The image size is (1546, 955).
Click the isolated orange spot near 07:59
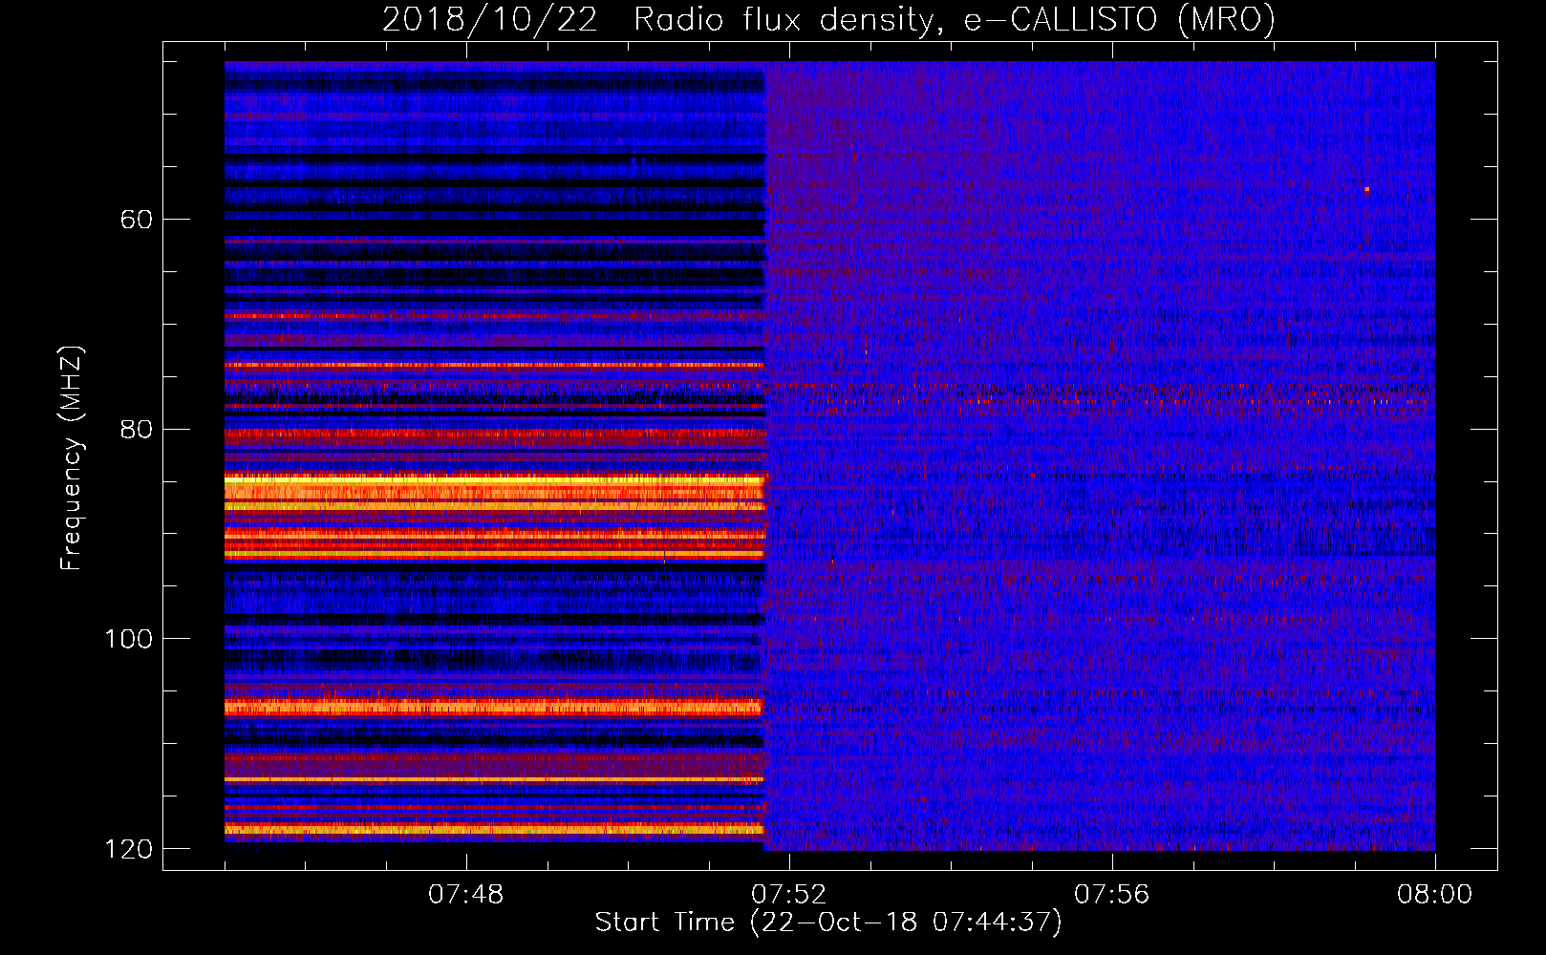coord(1366,189)
